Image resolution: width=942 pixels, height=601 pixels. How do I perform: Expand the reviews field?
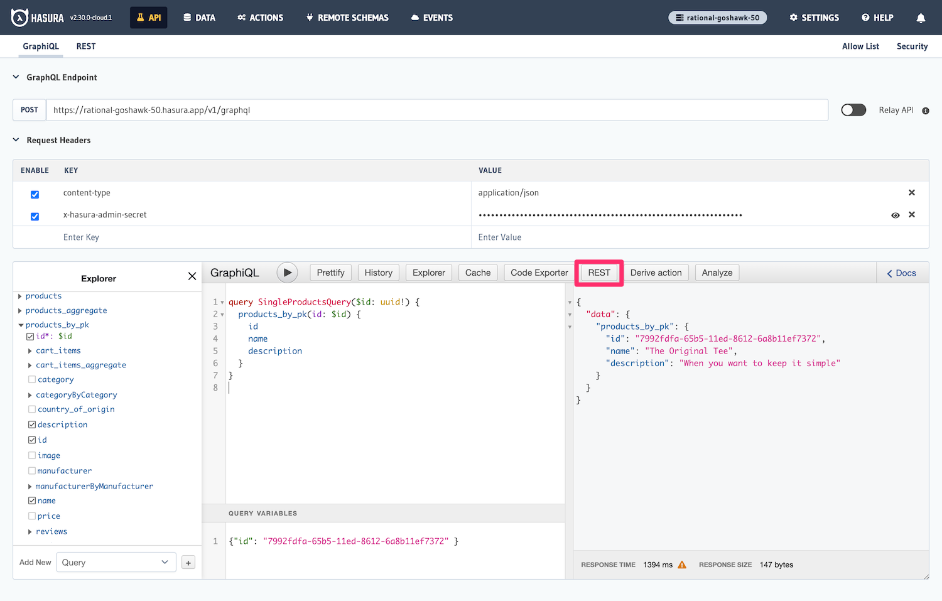click(30, 531)
